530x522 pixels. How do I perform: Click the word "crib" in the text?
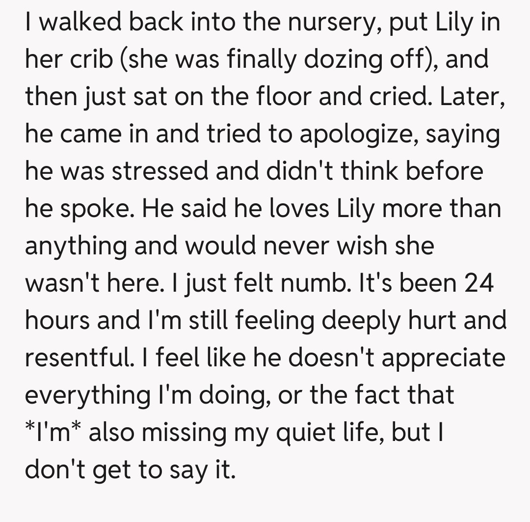point(84,60)
